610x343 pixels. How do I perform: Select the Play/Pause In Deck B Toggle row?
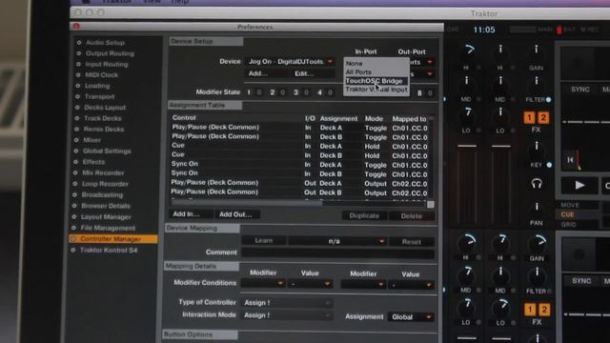click(299, 137)
